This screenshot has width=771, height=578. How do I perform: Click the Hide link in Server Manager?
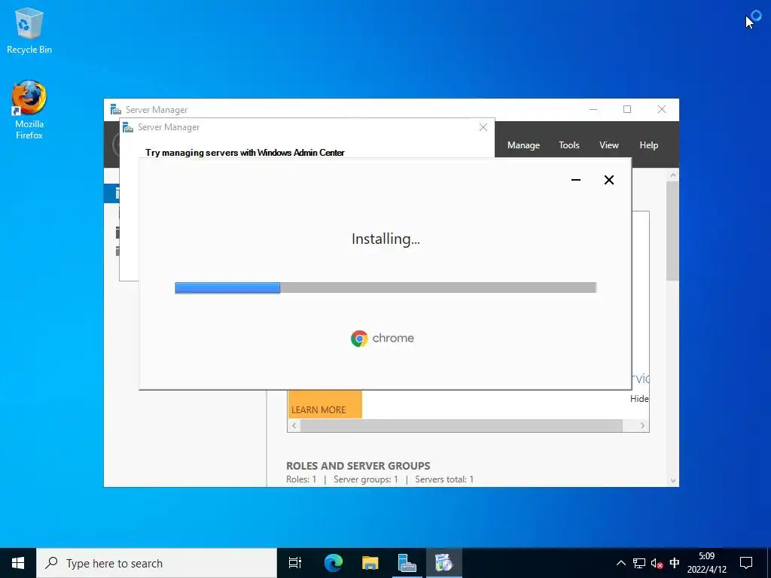(x=638, y=399)
